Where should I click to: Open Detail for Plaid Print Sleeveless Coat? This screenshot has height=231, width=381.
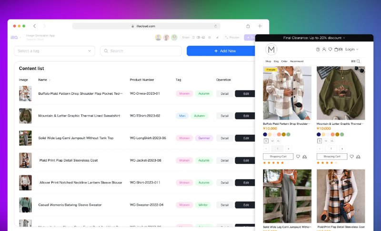pos(224,161)
